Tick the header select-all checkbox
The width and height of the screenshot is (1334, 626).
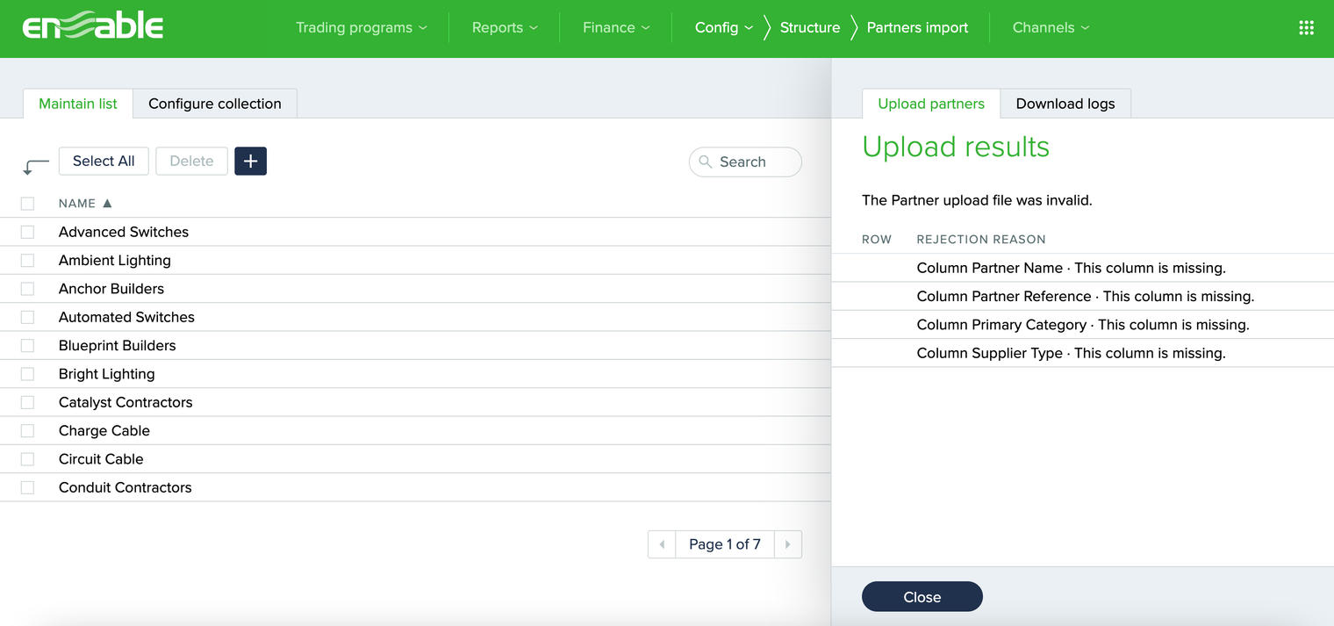point(27,204)
